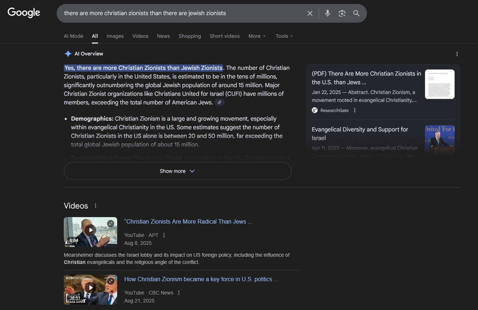Open more options for the CBC News video

(179, 293)
